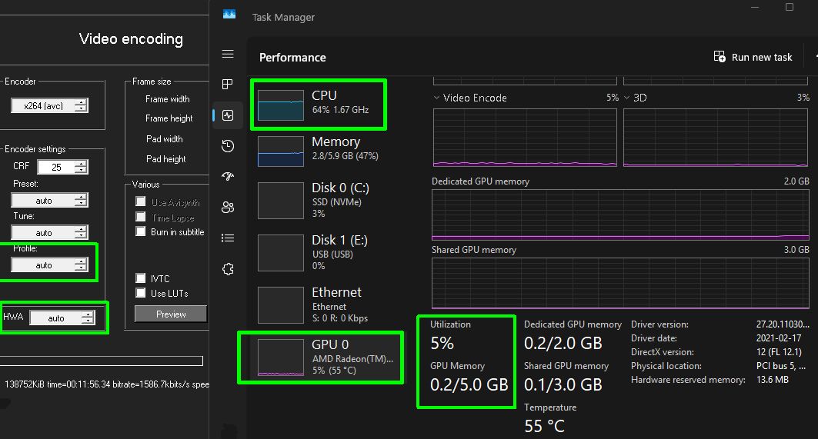Switch to the Processes page icon
The height and width of the screenshot is (439, 818).
(227, 85)
